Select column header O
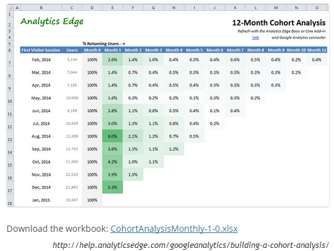Viewport: 334px width, 251px height. pos(317,8)
